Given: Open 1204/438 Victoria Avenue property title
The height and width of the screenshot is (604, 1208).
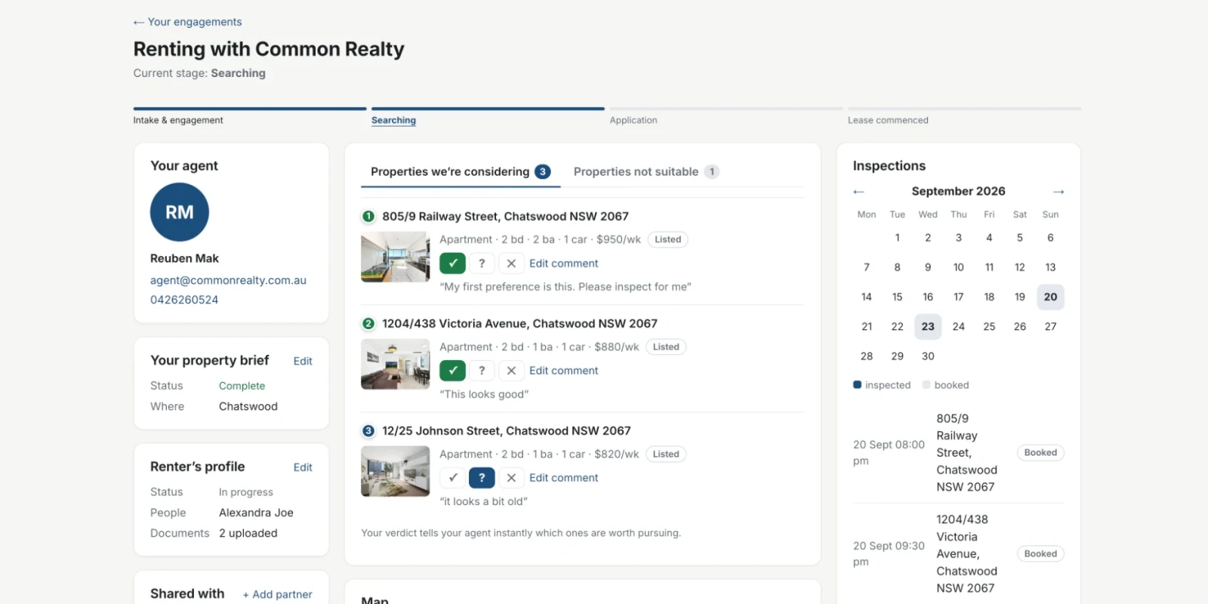Looking at the screenshot, I should tap(519, 324).
